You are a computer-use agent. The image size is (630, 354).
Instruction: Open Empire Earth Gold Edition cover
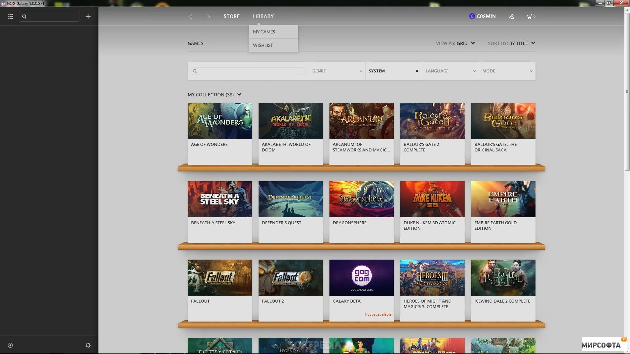(503, 199)
